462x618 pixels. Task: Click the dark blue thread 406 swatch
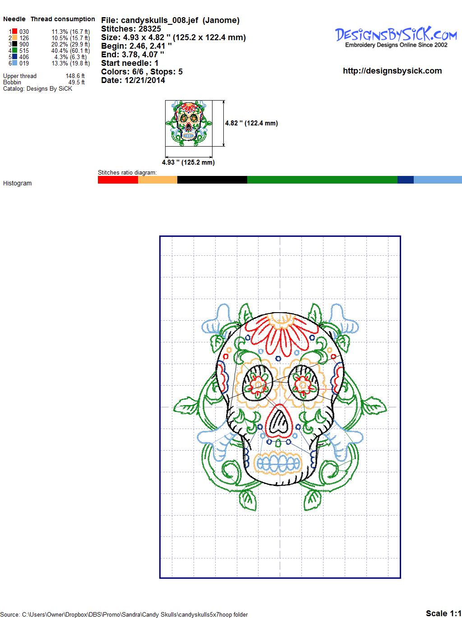14,57
